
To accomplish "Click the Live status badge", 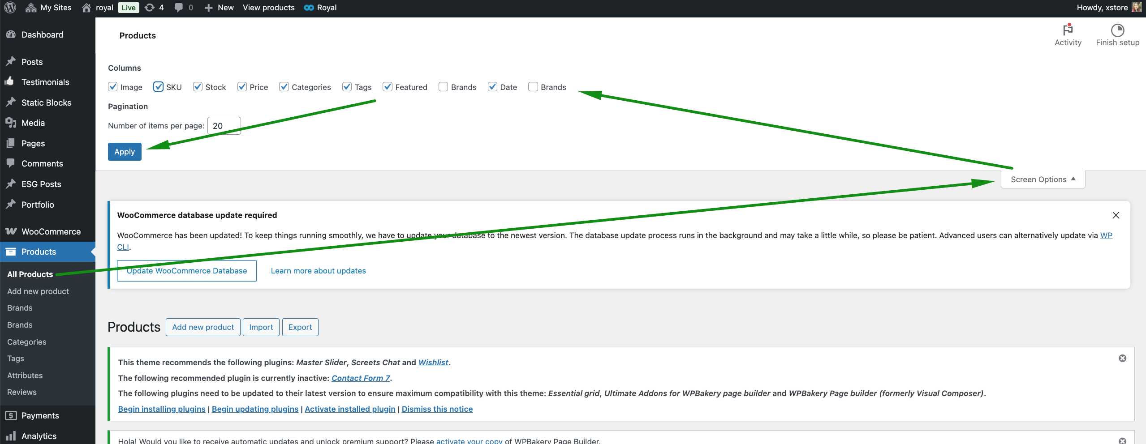I will pyautogui.click(x=129, y=8).
